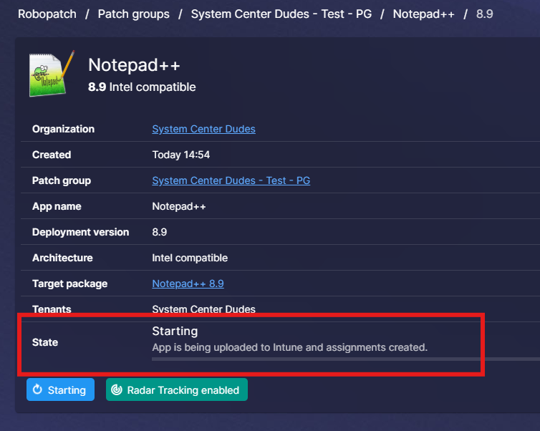Click the refresh icon in the Starting button

pyautogui.click(x=38, y=390)
